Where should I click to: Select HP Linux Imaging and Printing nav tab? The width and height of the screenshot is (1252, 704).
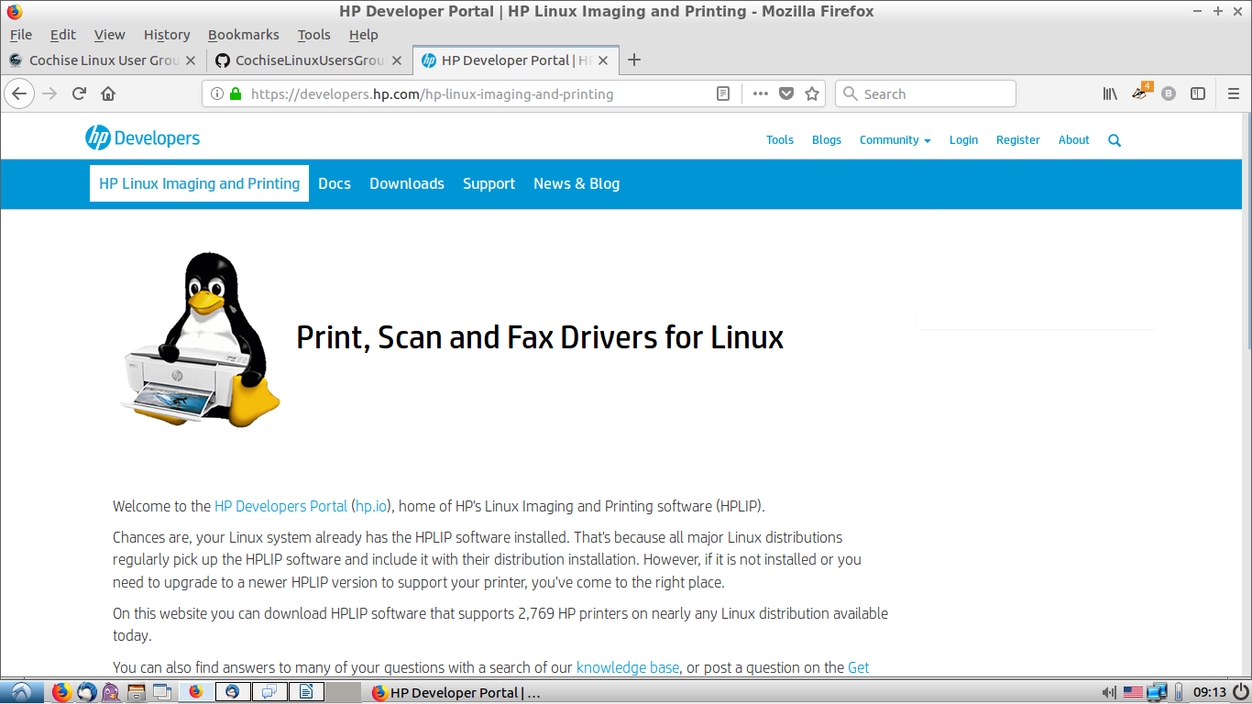click(x=199, y=183)
